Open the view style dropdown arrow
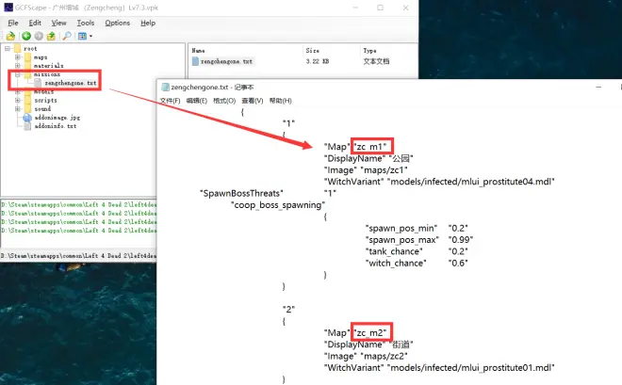The image size is (622, 385). 90,36
